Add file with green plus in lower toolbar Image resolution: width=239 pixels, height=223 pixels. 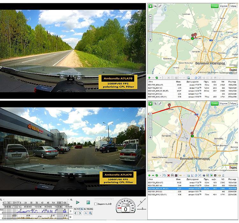coord(149,175)
